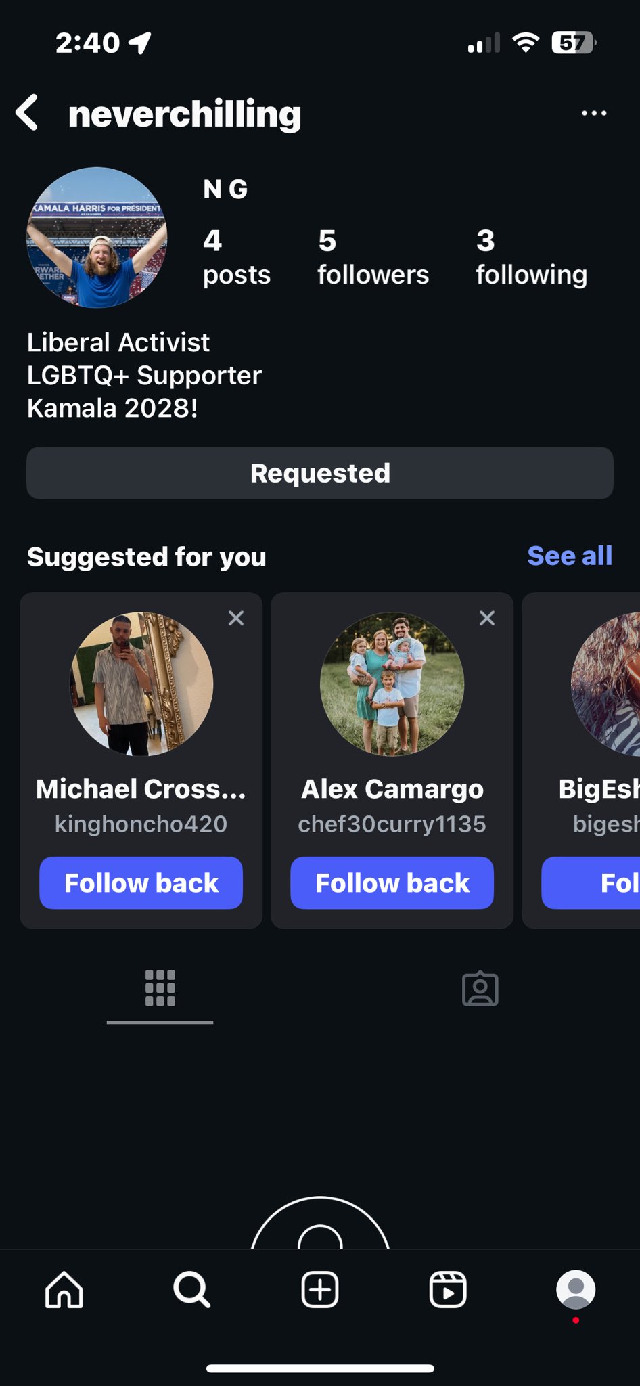Image resolution: width=640 pixels, height=1386 pixels.
Task: Open Alex Camargo's family profile photo
Action: click(392, 684)
